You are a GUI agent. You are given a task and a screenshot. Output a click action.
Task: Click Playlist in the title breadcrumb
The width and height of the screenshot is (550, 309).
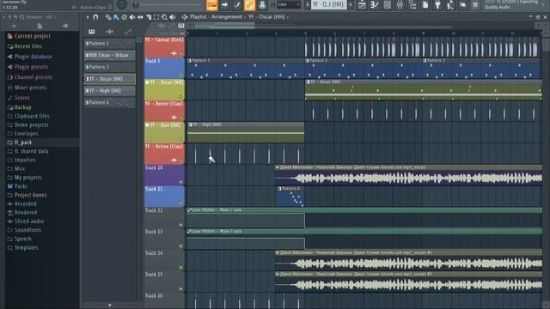(x=199, y=17)
